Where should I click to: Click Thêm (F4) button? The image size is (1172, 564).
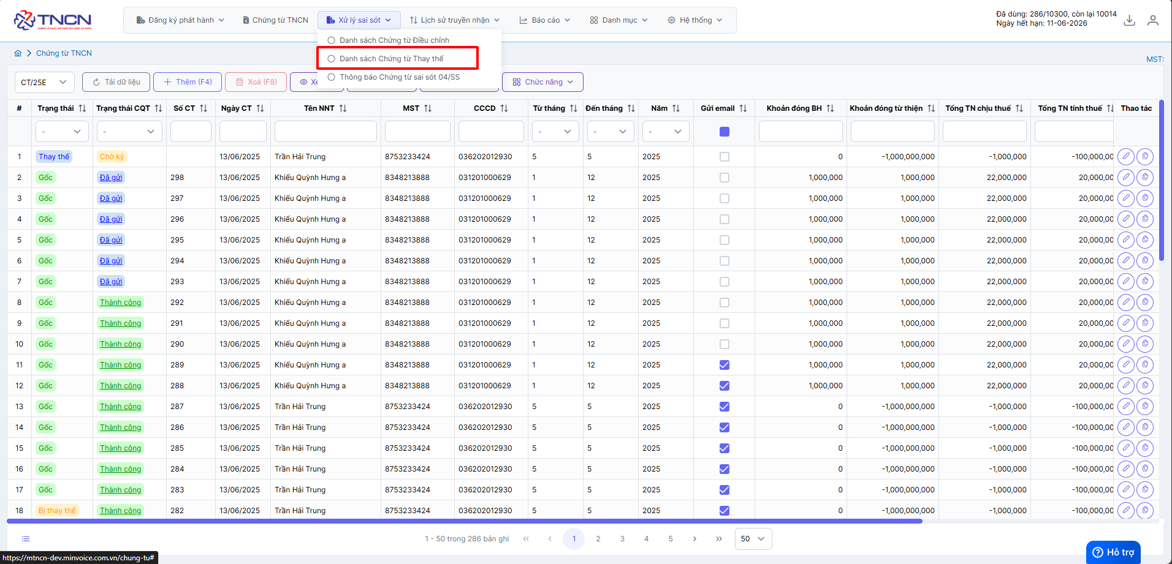pyautogui.click(x=188, y=82)
